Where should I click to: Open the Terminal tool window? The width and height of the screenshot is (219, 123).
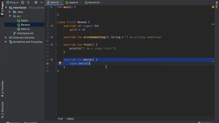pyautogui.click(x=13, y=122)
